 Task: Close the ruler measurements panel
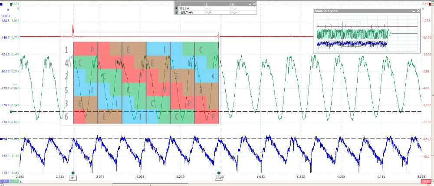[255, 4]
